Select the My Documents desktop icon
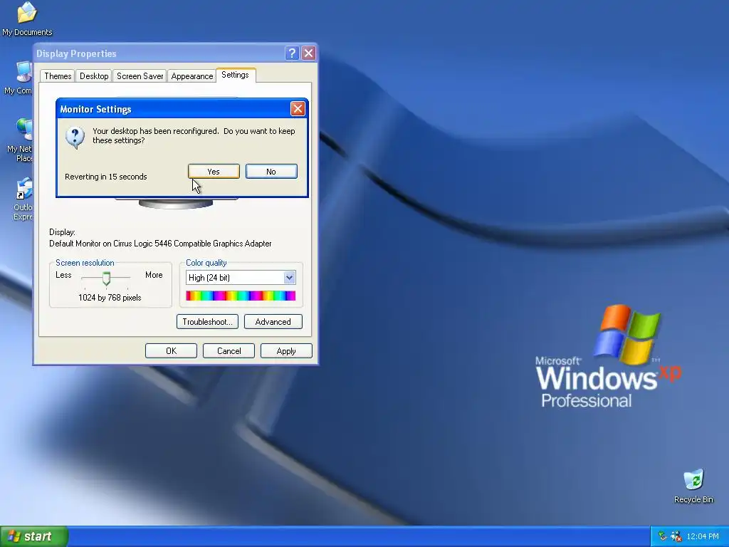This screenshot has width=729, height=547. (x=27, y=19)
